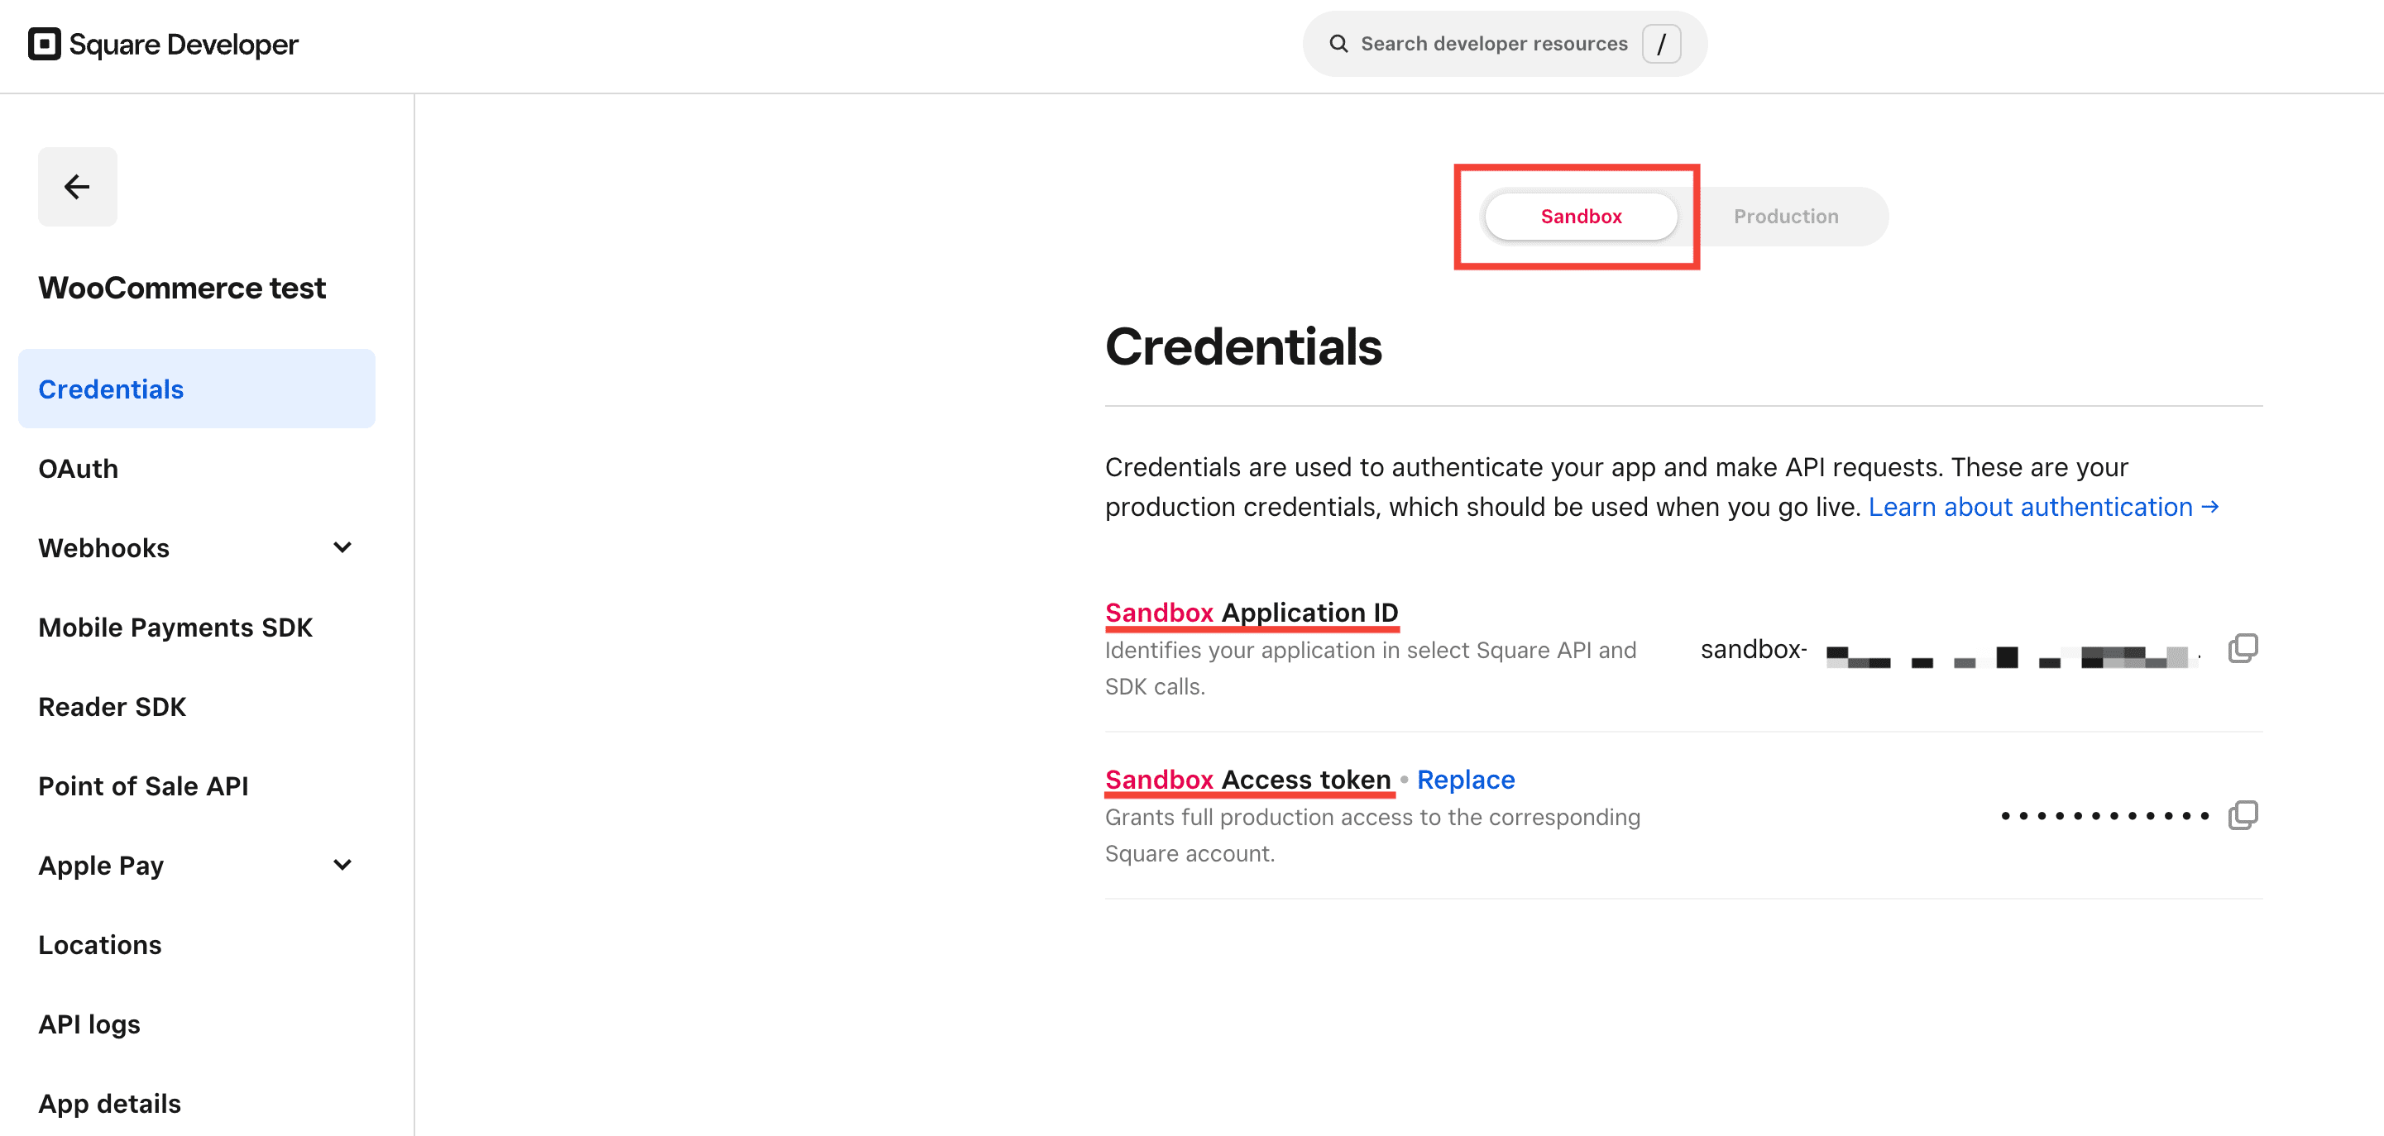The height and width of the screenshot is (1136, 2384).
Task: Expand the Apple Pay submenu chevron
Action: [342, 865]
